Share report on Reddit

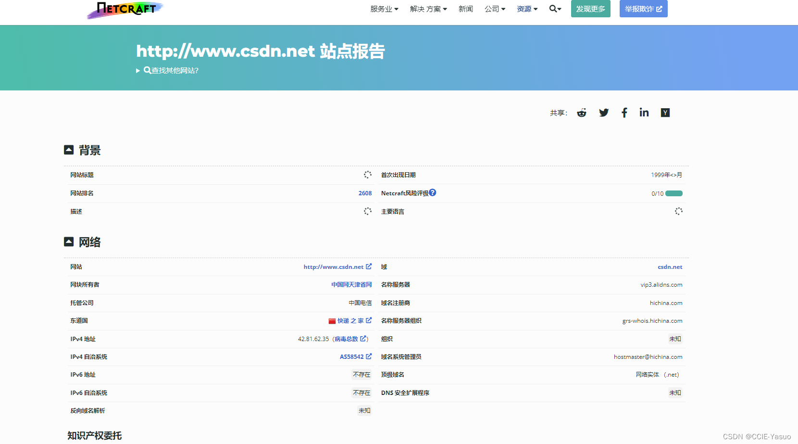(x=582, y=113)
